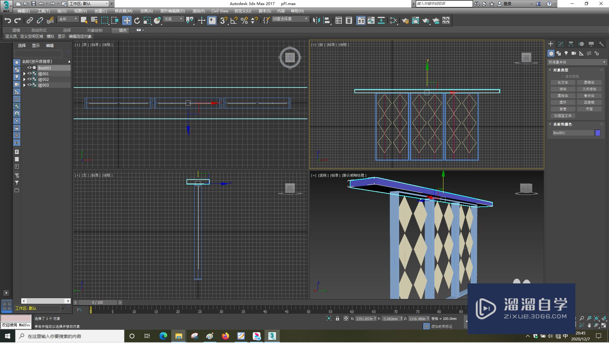Toggle the Window/Crossing selection icon
Image resolution: width=609 pixels, height=343 pixels.
(x=115, y=21)
